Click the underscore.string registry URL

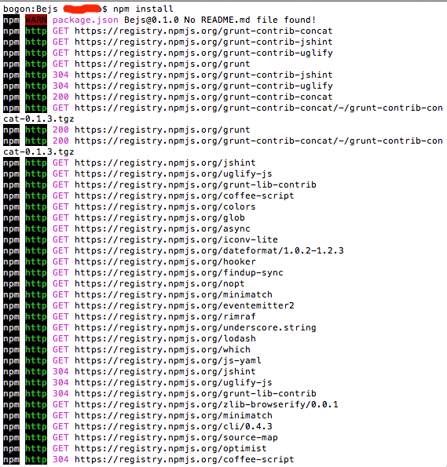196,327
